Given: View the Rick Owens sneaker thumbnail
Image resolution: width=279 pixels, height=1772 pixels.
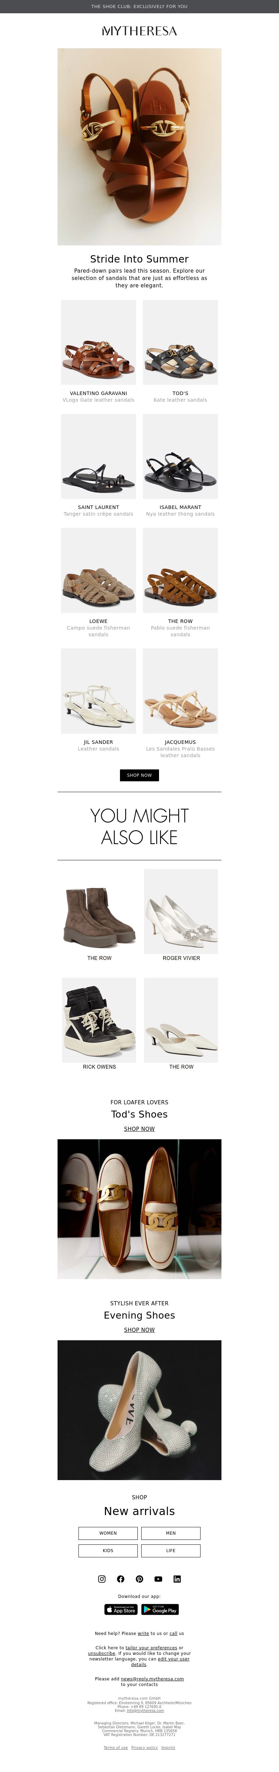Looking at the screenshot, I should (x=99, y=1020).
